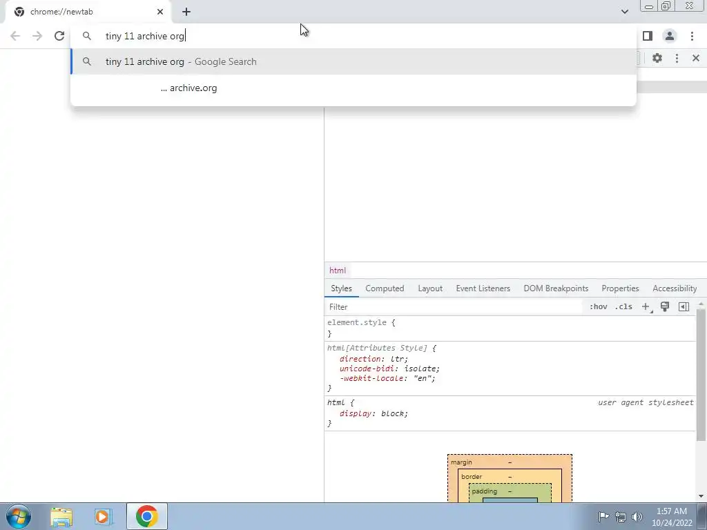The height and width of the screenshot is (530, 707).
Task: Click the styles Filter input
Action: tap(453, 307)
